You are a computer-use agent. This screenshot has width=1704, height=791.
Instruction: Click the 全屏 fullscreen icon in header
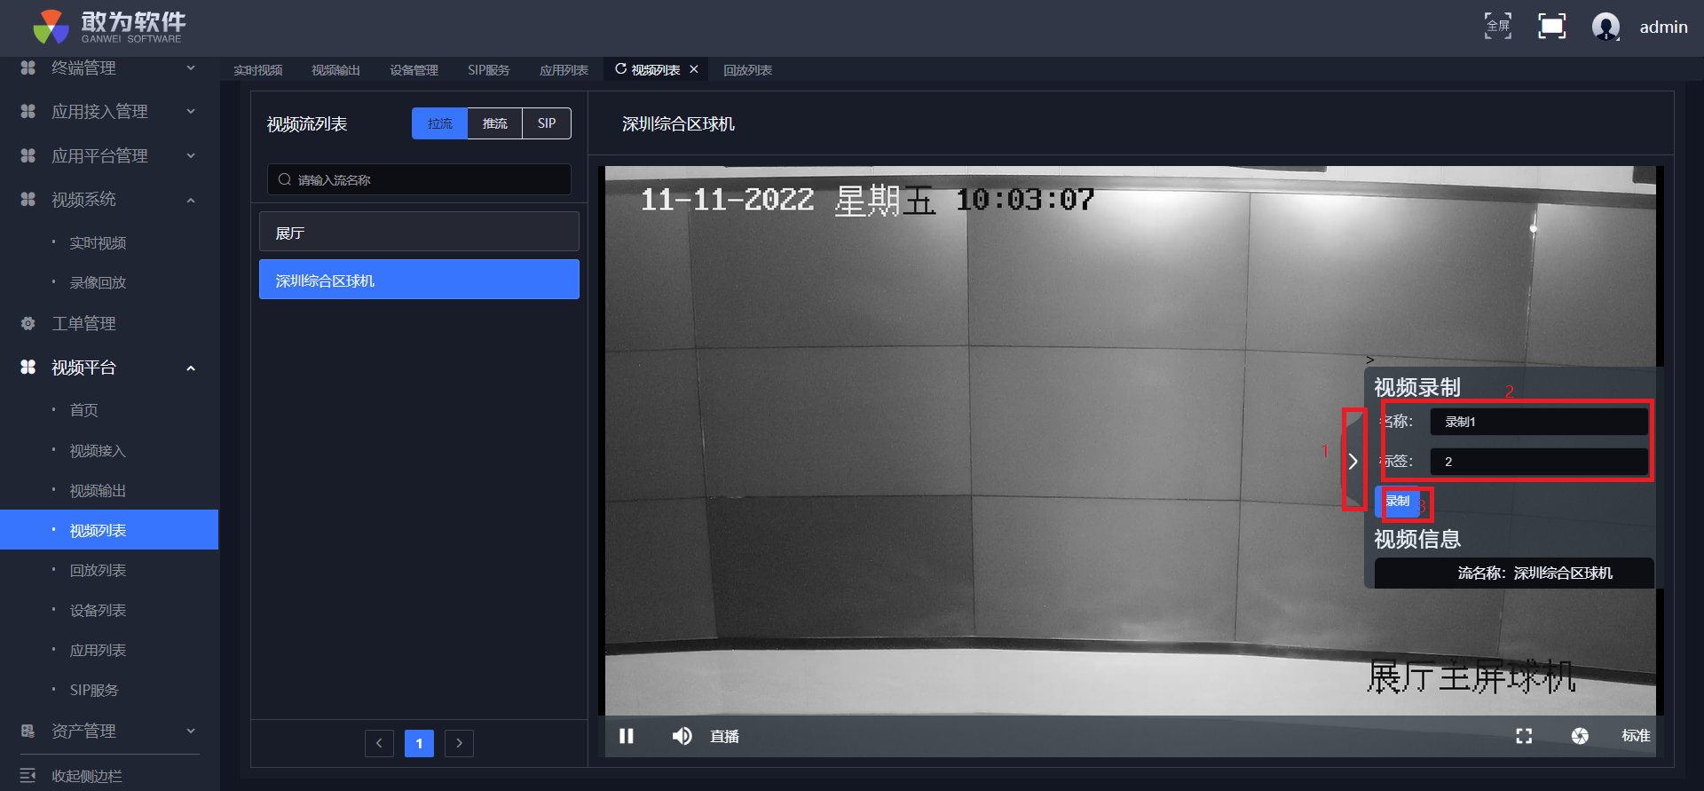1498,27
